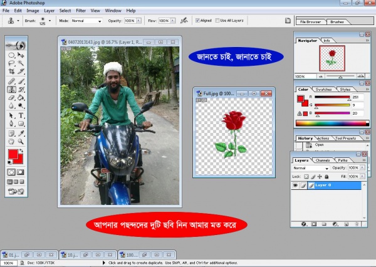Screen dimensions: 376x267
Task: Open Layers panel Opacity arrow
Action: pyautogui.click(x=362, y=168)
